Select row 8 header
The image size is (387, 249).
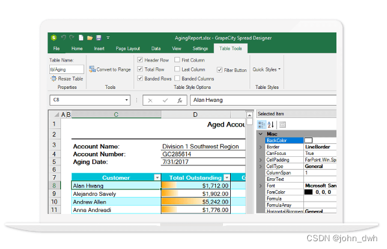point(54,185)
